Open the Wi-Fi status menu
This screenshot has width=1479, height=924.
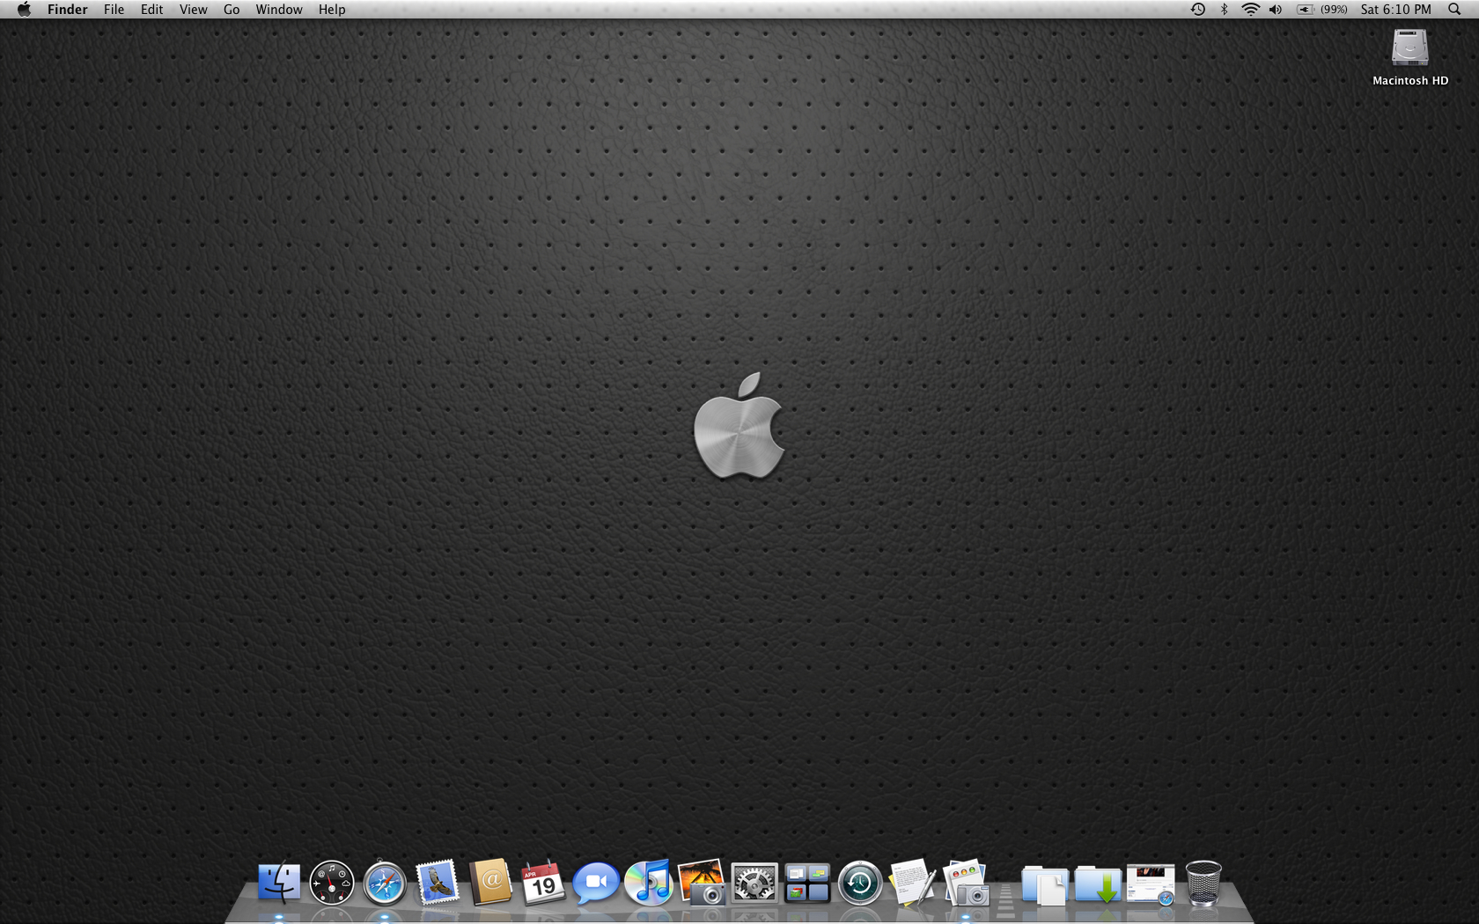coord(1250,10)
